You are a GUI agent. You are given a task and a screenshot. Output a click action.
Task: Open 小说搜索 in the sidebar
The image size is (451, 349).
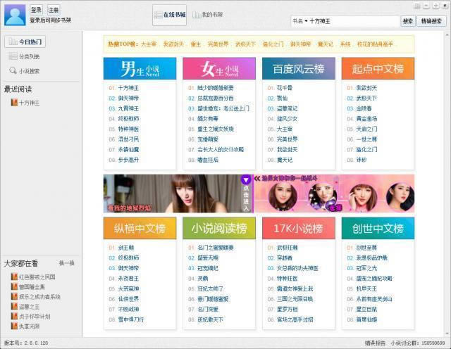(x=25, y=70)
